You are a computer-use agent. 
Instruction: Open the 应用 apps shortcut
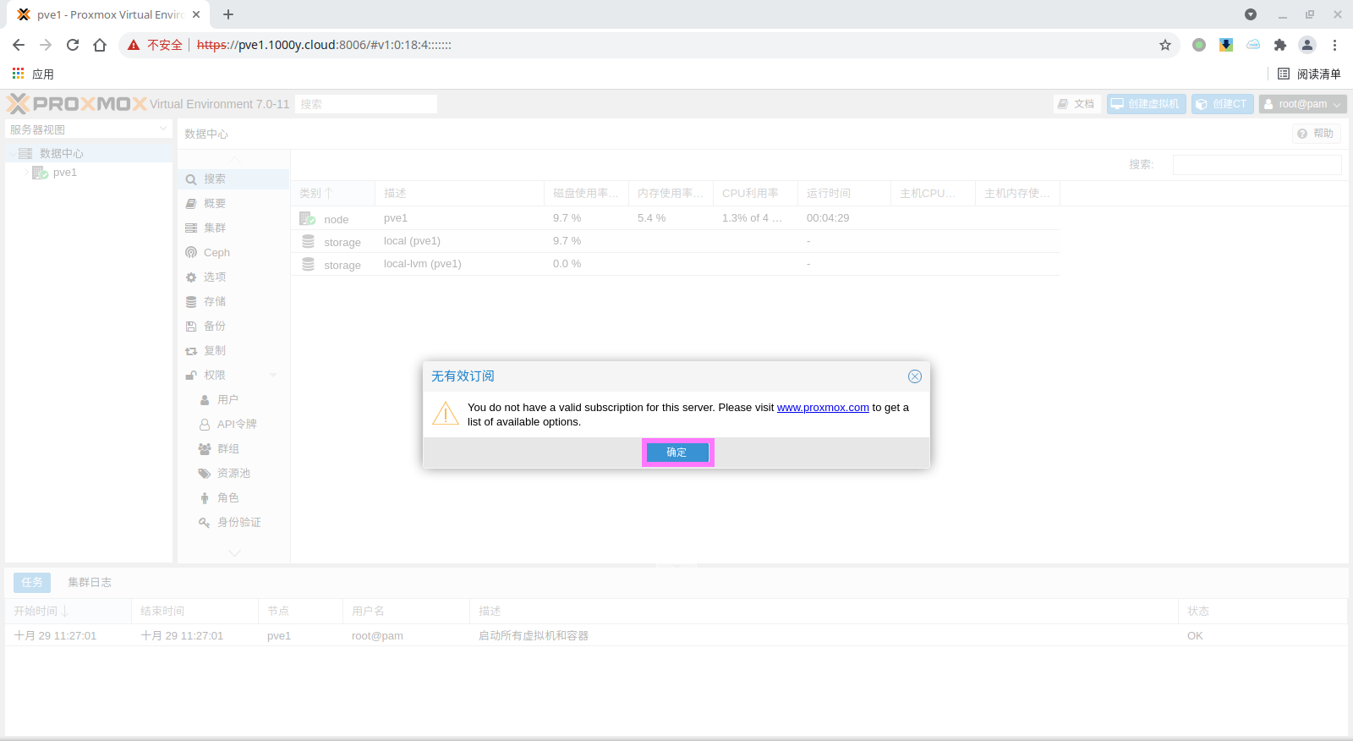33,74
